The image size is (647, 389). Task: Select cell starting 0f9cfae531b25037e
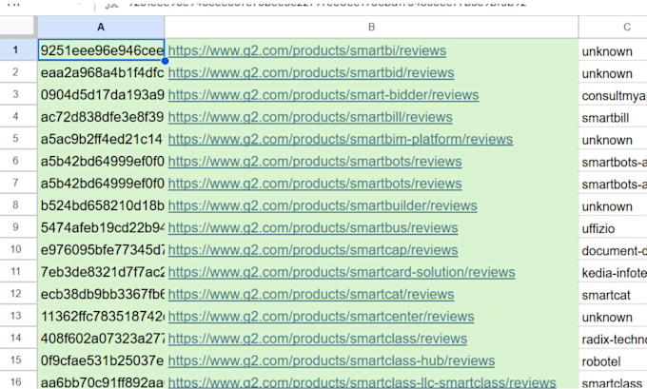101,360
